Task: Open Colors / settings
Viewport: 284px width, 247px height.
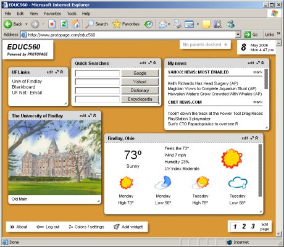Action: pyautogui.click(x=86, y=227)
